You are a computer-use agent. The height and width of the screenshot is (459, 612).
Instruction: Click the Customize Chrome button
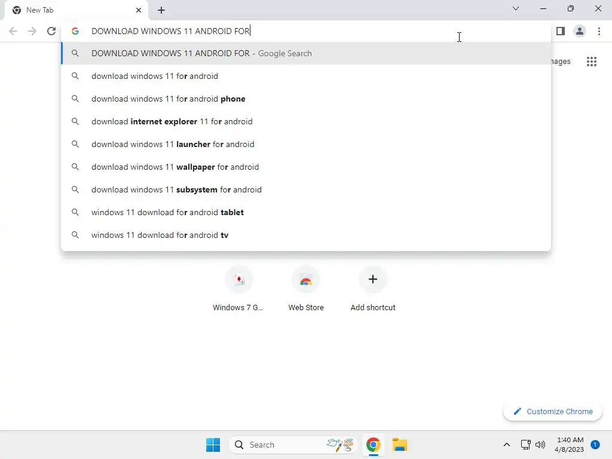point(553,411)
